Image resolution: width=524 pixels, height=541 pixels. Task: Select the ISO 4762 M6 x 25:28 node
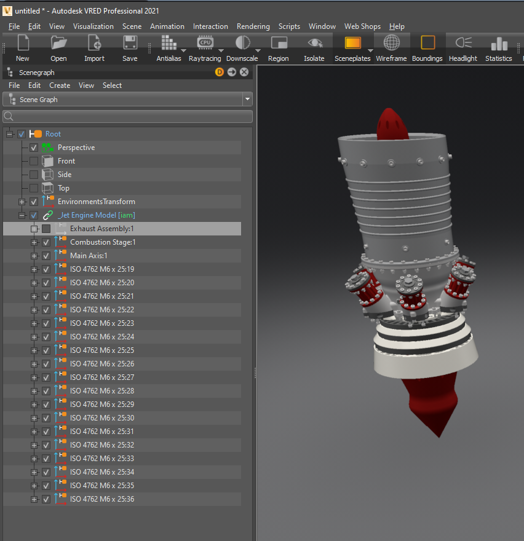pyautogui.click(x=102, y=391)
